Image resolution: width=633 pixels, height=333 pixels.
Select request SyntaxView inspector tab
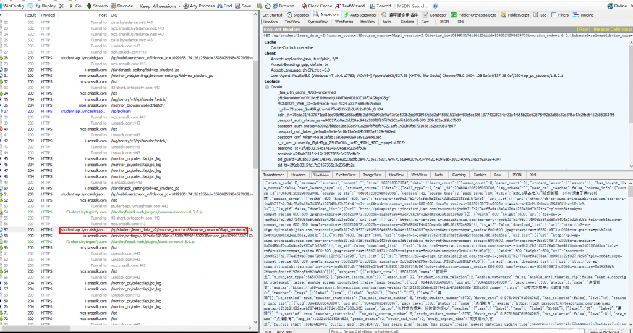[x=317, y=22]
